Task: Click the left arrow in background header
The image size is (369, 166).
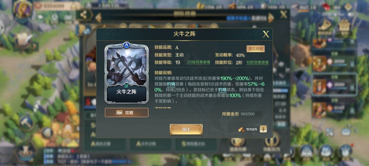Action: click(x=98, y=18)
